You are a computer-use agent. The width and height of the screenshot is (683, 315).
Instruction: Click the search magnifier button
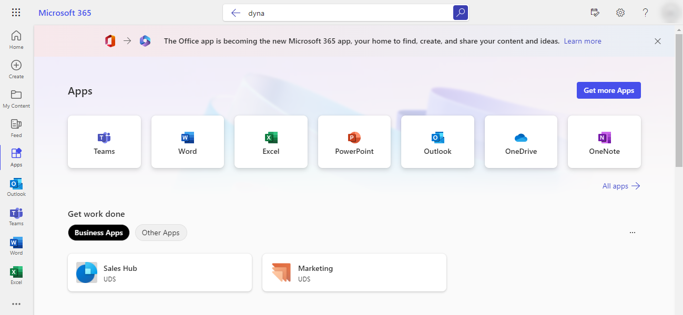point(461,13)
